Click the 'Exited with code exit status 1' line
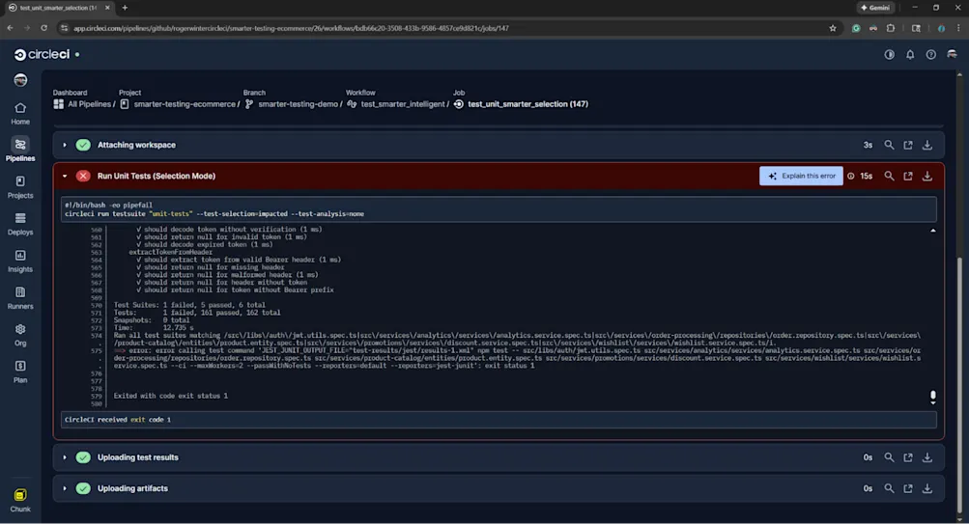 pos(171,396)
